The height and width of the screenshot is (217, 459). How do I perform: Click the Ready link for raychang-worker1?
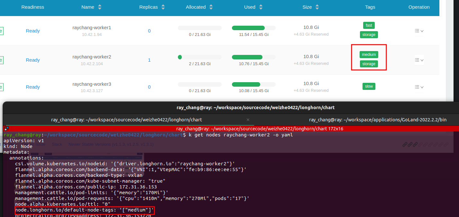(32, 31)
